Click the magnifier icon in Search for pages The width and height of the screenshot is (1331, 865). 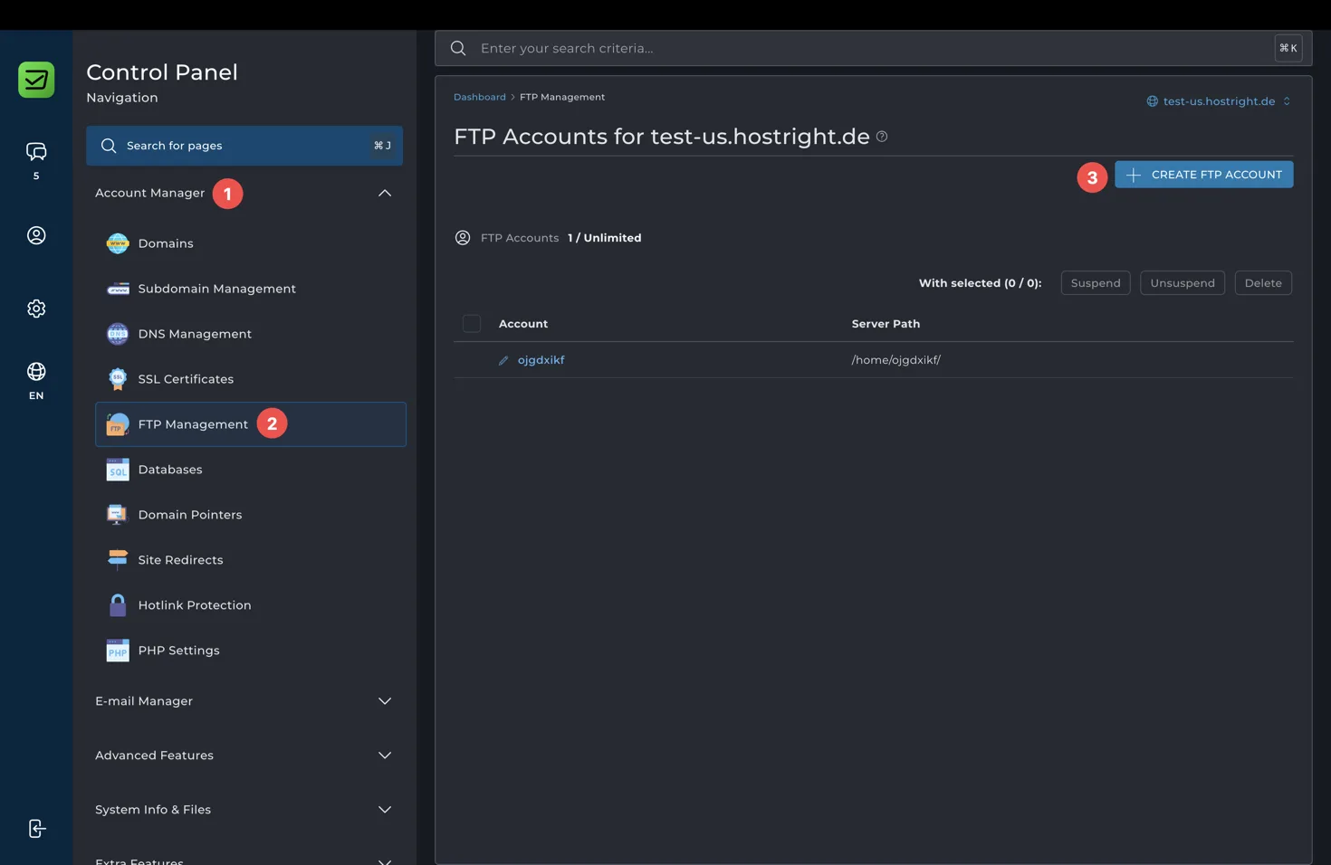coord(109,146)
